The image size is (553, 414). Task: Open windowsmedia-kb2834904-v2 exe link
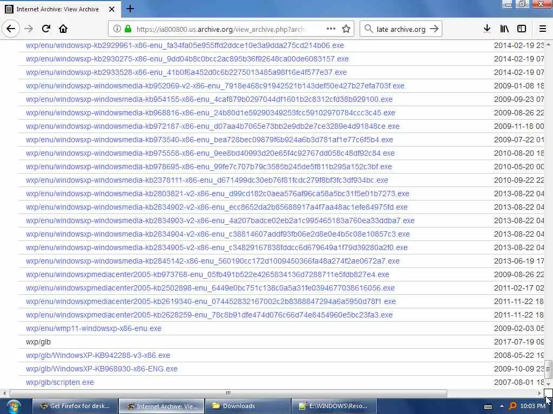(218, 234)
